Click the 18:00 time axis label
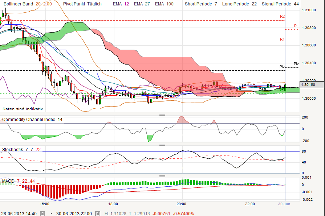The height and width of the screenshot is (216, 325). click(x=113, y=204)
